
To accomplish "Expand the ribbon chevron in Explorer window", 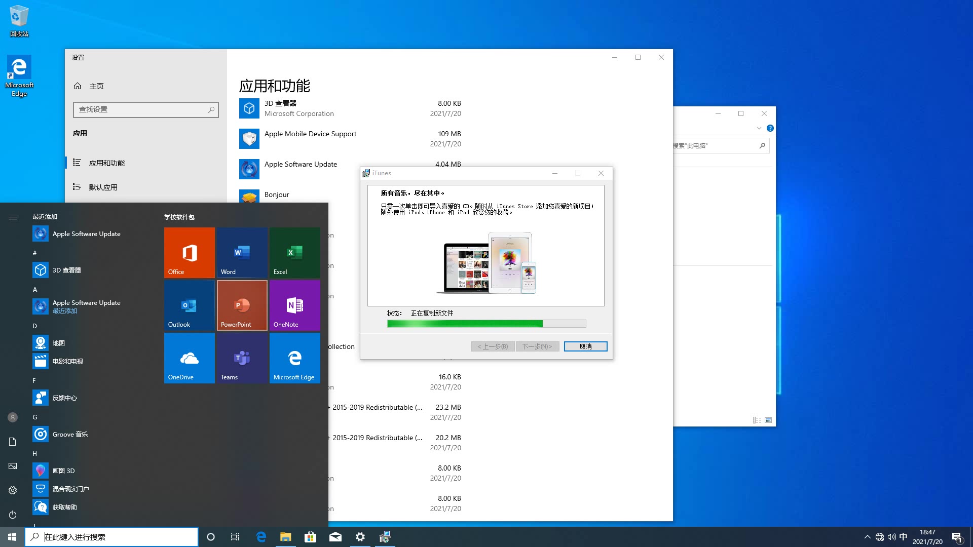I will tap(759, 128).
